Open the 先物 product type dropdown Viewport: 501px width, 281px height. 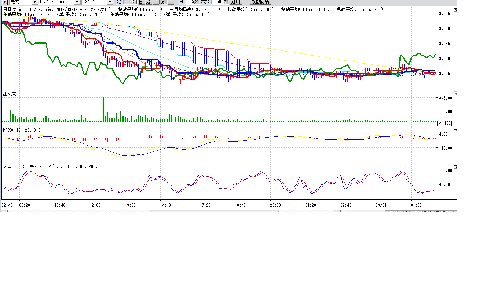(x=35, y=2)
